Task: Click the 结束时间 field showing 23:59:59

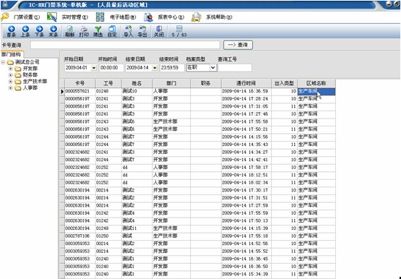Action: [x=172, y=68]
